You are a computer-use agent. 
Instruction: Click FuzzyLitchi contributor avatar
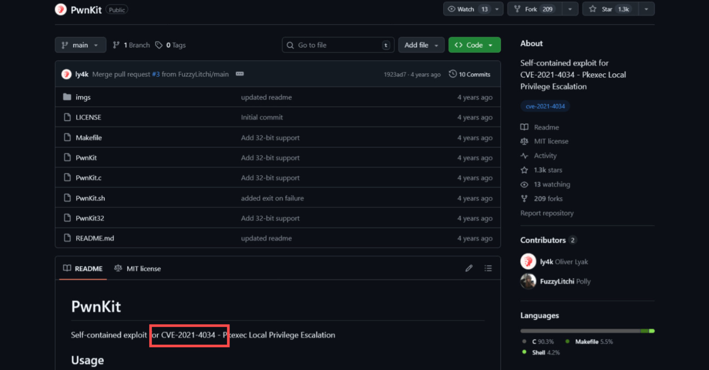(528, 281)
